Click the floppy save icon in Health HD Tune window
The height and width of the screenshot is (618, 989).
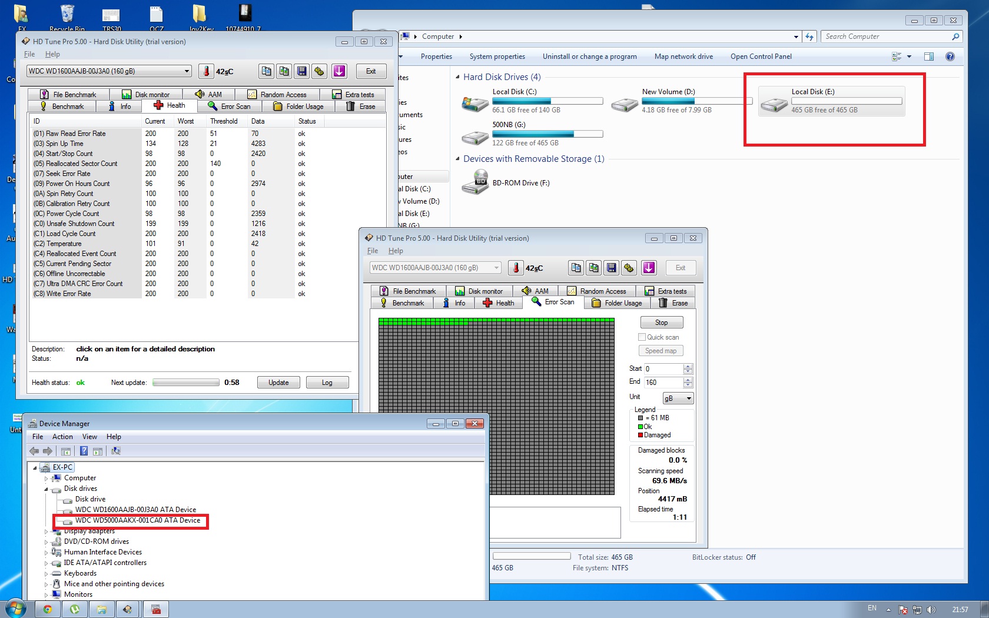[302, 71]
